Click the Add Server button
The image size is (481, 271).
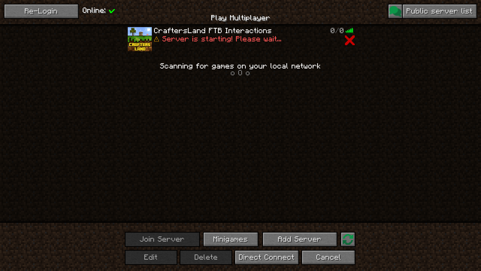(299, 239)
